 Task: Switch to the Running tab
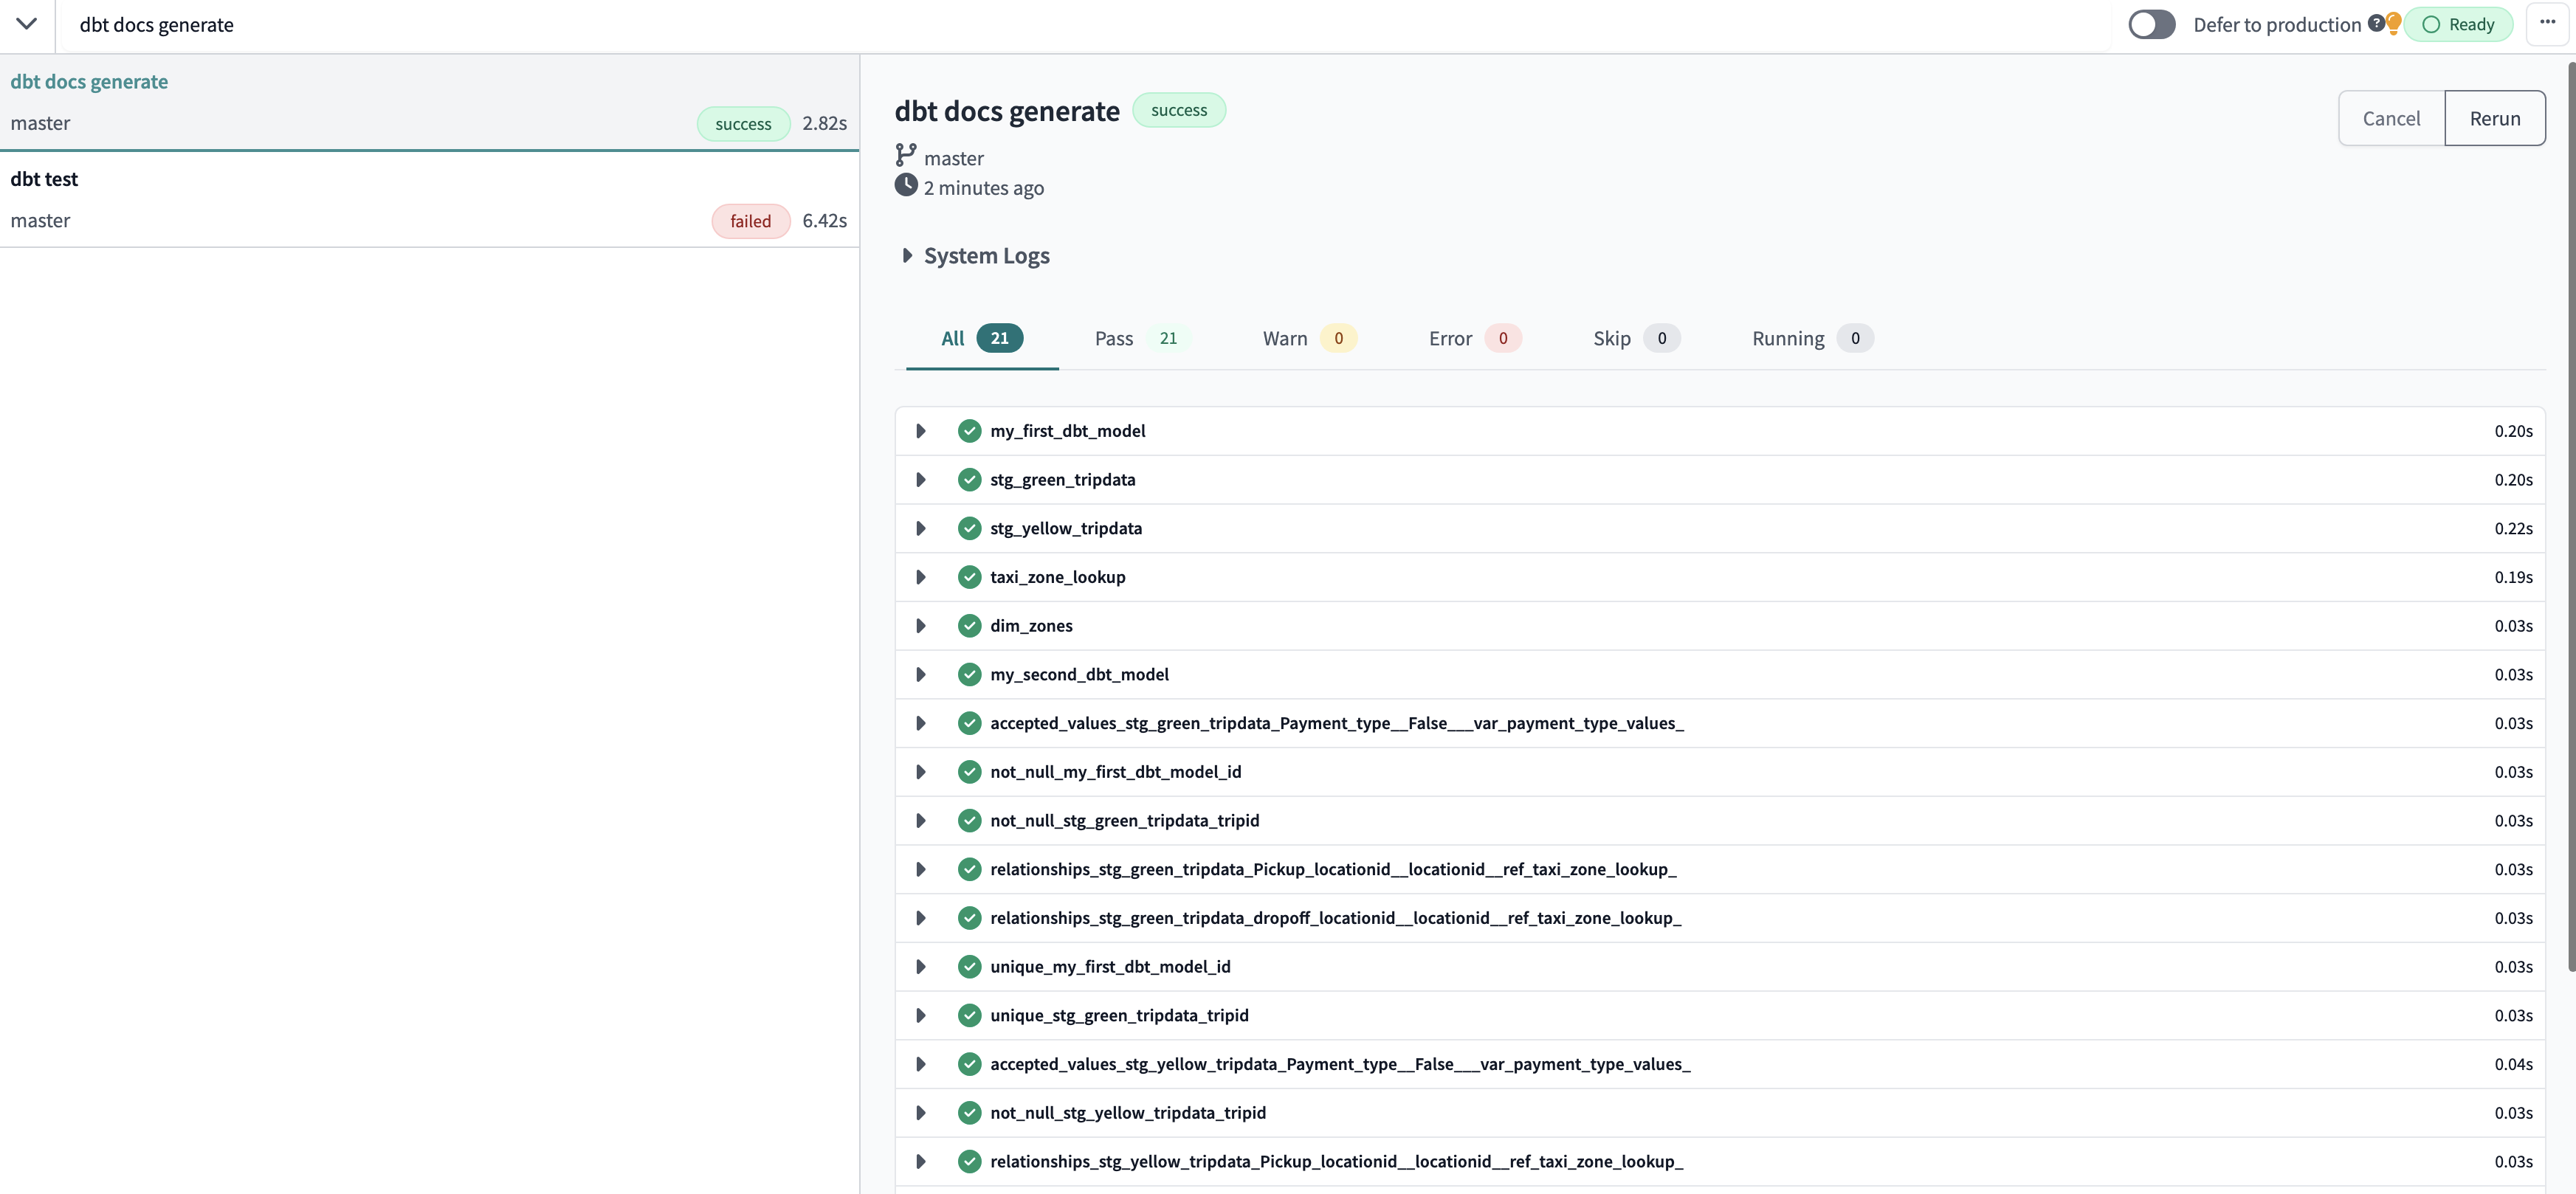click(1812, 338)
